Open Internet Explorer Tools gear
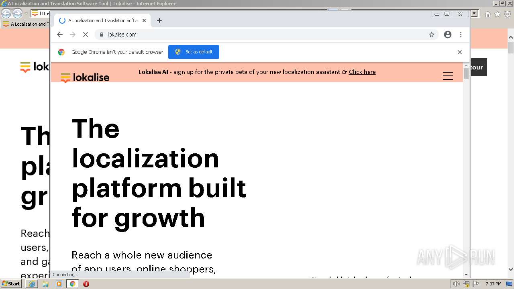This screenshot has width=514, height=289. [508, 14]
